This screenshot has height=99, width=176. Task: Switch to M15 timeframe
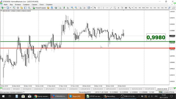coord(144,8)
